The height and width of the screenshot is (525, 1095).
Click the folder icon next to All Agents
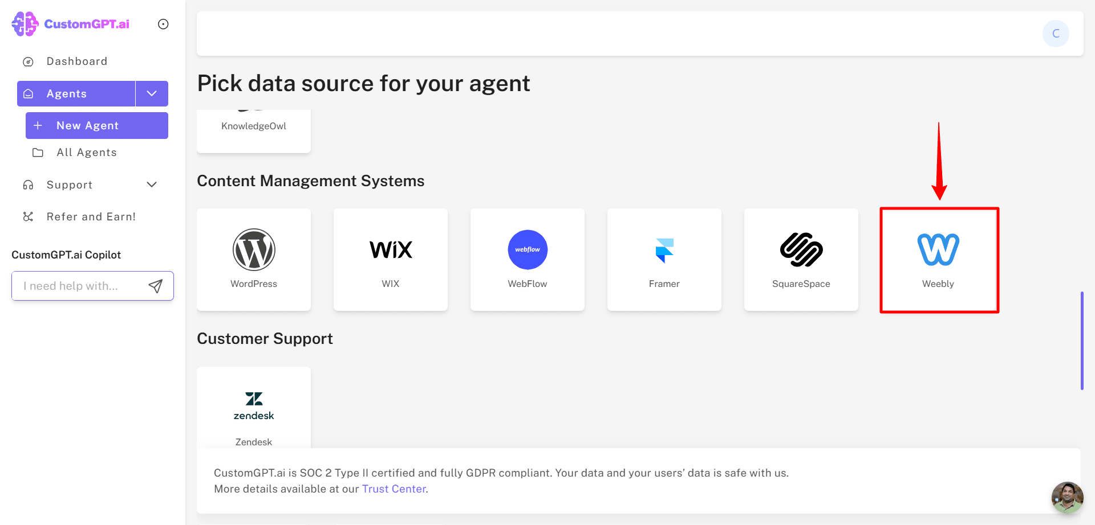click(x=38, y=153)
